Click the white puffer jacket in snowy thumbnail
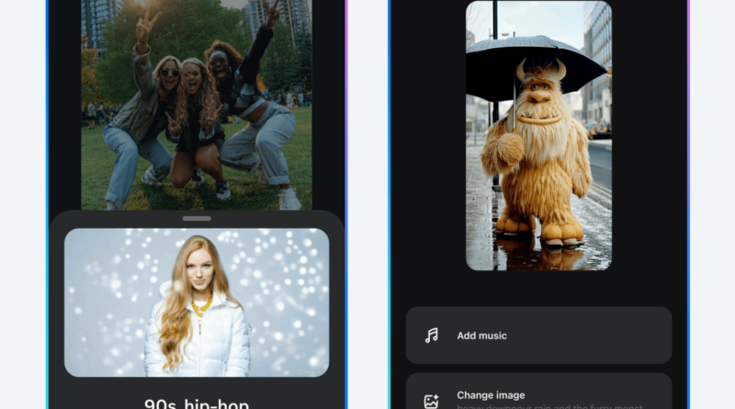Image resolution: width=735 pixels, height=409 pixels. point(198,345)
